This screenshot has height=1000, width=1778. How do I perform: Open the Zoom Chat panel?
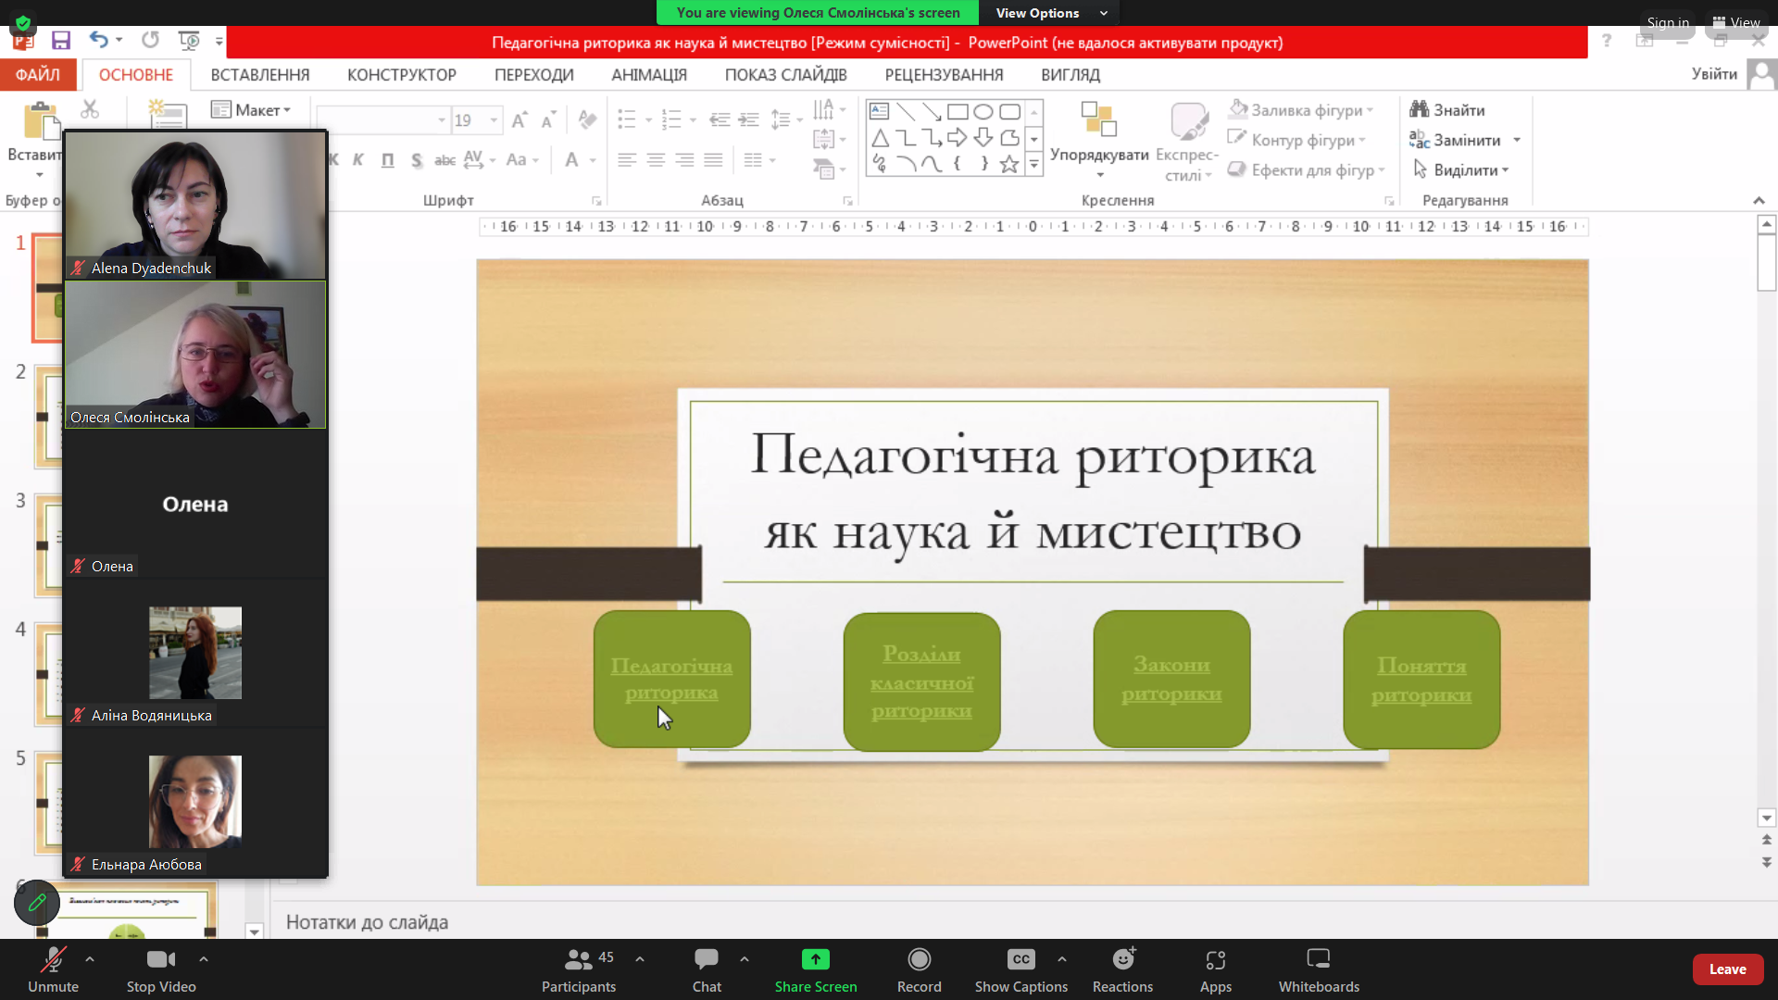[x=707, y=969]
